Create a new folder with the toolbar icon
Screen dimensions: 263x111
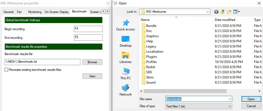pyautogui.click(x=229, y=12)
